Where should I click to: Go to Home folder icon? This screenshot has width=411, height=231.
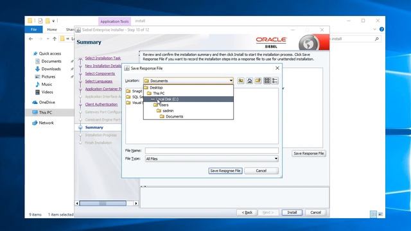(250, 81)
